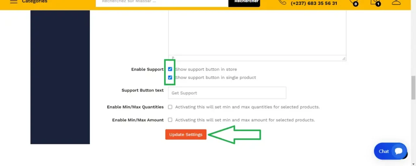Open the user account icon
Viewport: 416px width, 166px height.
click(x=396, y=2)
